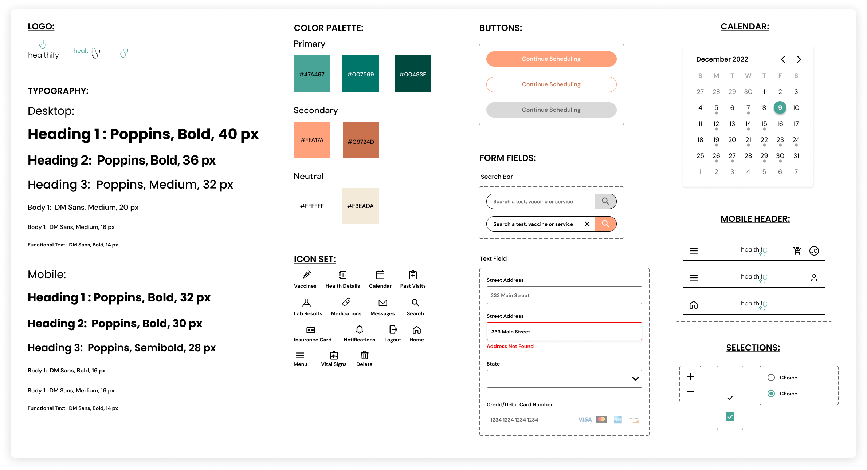867x470 pixels.
Task: Toggle the teal filled checkbox
Action: pos(730,417)
